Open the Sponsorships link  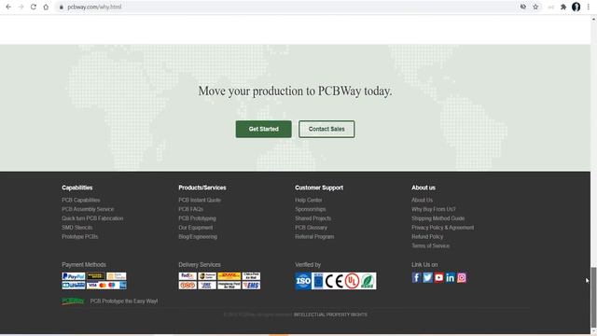click(311, 209)
